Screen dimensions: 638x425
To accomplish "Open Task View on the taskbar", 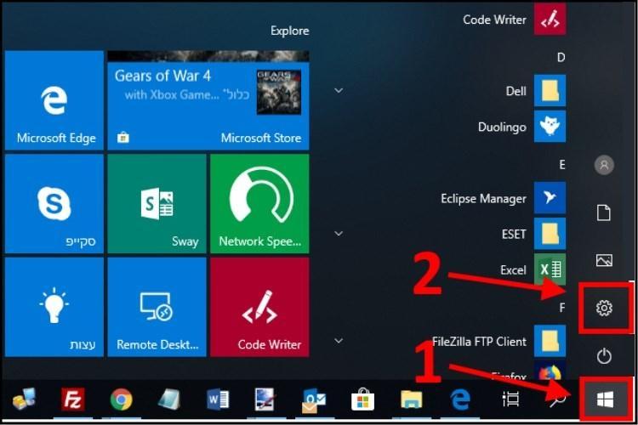I will tap(510, 399).
